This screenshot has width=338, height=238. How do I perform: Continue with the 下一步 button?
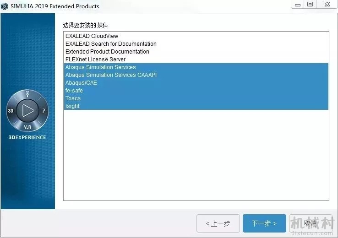tap(264, 223)
